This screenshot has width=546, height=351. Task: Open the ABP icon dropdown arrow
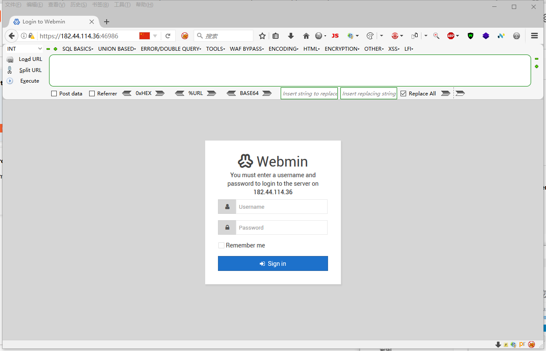[x=458, y=36]
